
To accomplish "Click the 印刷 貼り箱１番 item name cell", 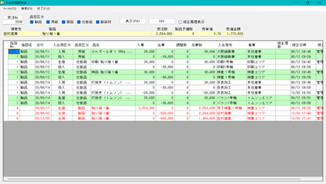I will coord(113,62).
